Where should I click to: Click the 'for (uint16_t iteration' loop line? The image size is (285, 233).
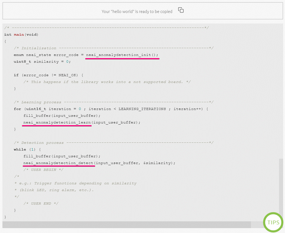pyautogui.click(x=111, y=109)
